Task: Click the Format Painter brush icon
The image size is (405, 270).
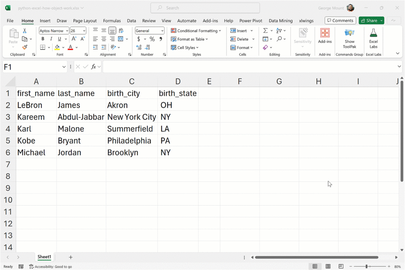Action: click(25, 47)
